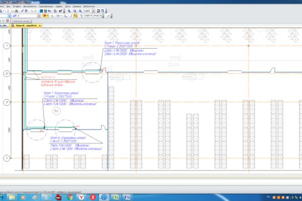The height and width of the screenshot is (201, 302).
Task: Click the Paste clipboard icon
Action: click(x=17, y=11)
